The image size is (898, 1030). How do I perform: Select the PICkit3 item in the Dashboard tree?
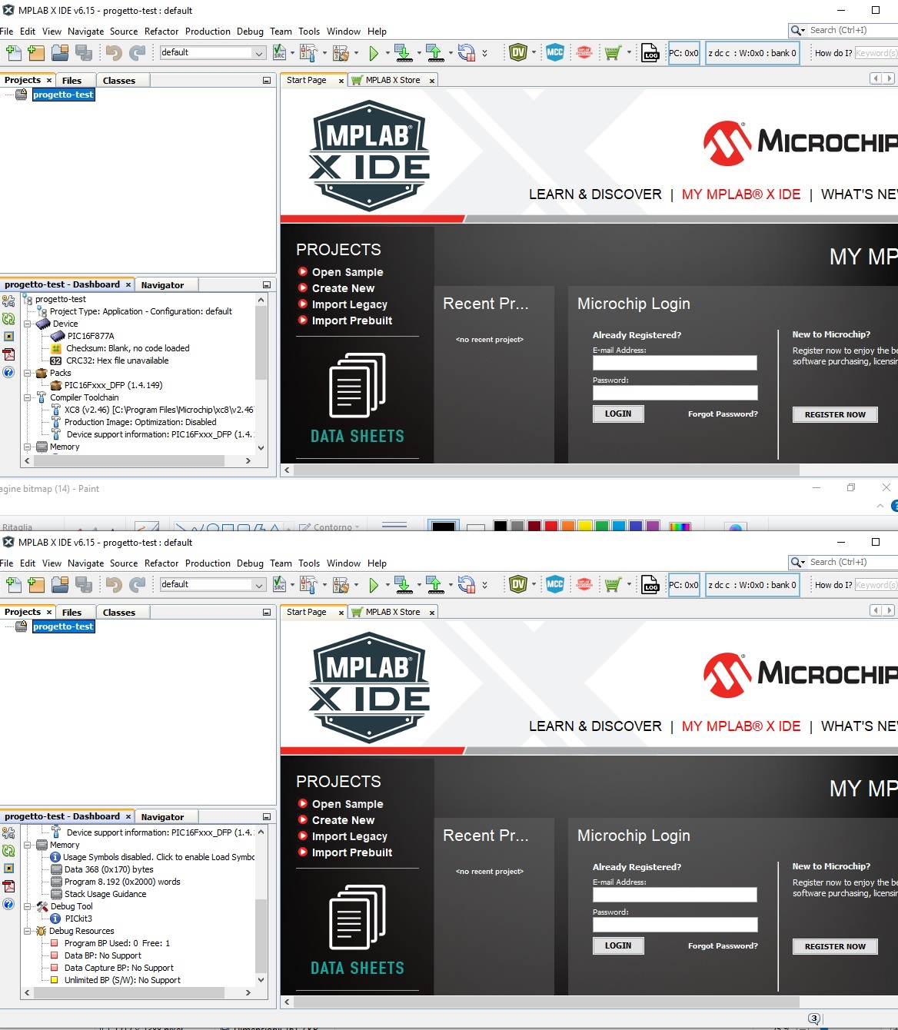(x=78, y=919)
